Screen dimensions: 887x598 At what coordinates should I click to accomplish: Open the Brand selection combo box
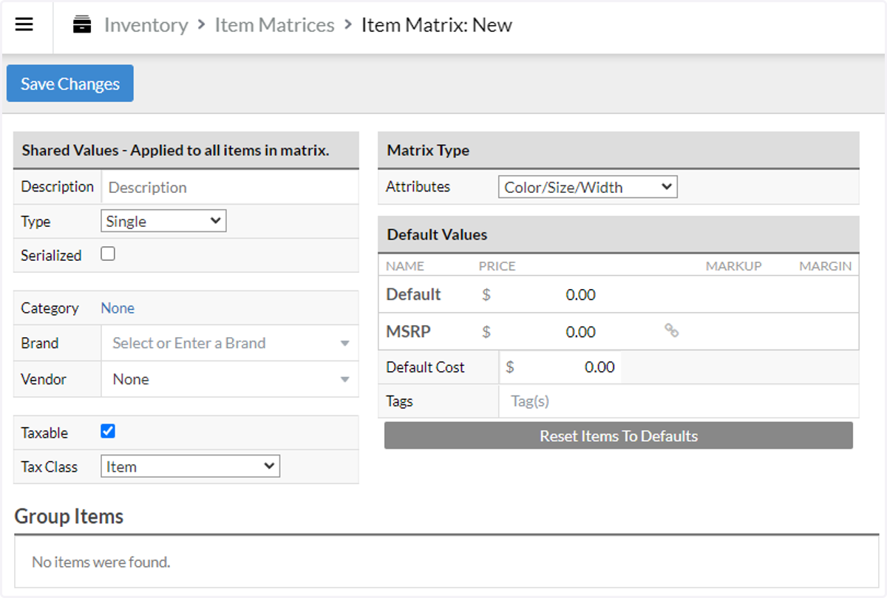pos(230,343)
